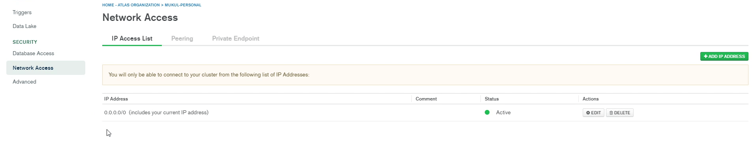The image size is (754, 158).
Task: Click the green Add IP Address button
Action: [724, 56]
